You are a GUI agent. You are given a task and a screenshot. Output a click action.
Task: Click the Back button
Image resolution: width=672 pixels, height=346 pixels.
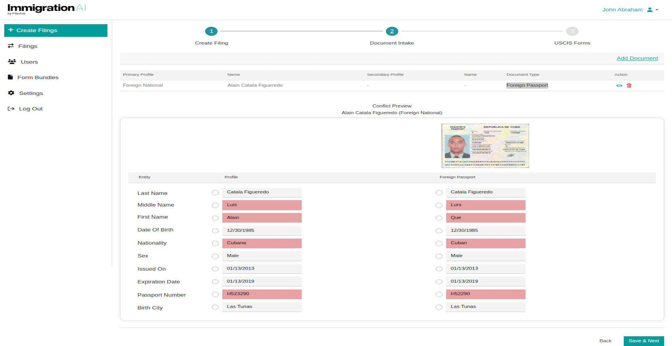605,341
